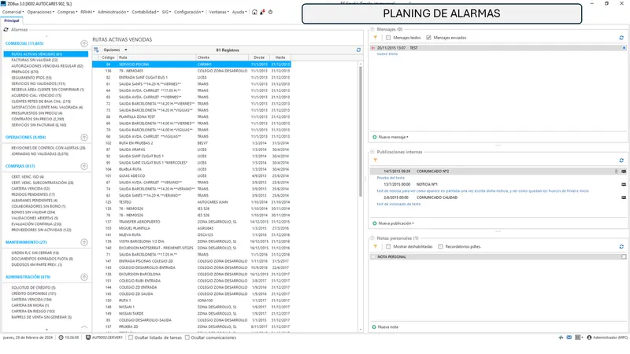The height and width of the screenshot is (354, 630).
Task: Click the attachment icon on COMUNICADO Nº2
Action: pos(617,171)
